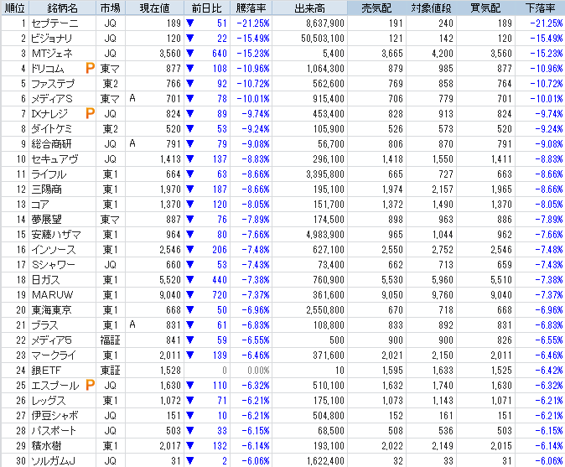Click bid price 2,546 for インソース
565x467 pixels.
(x=500, y=250)
